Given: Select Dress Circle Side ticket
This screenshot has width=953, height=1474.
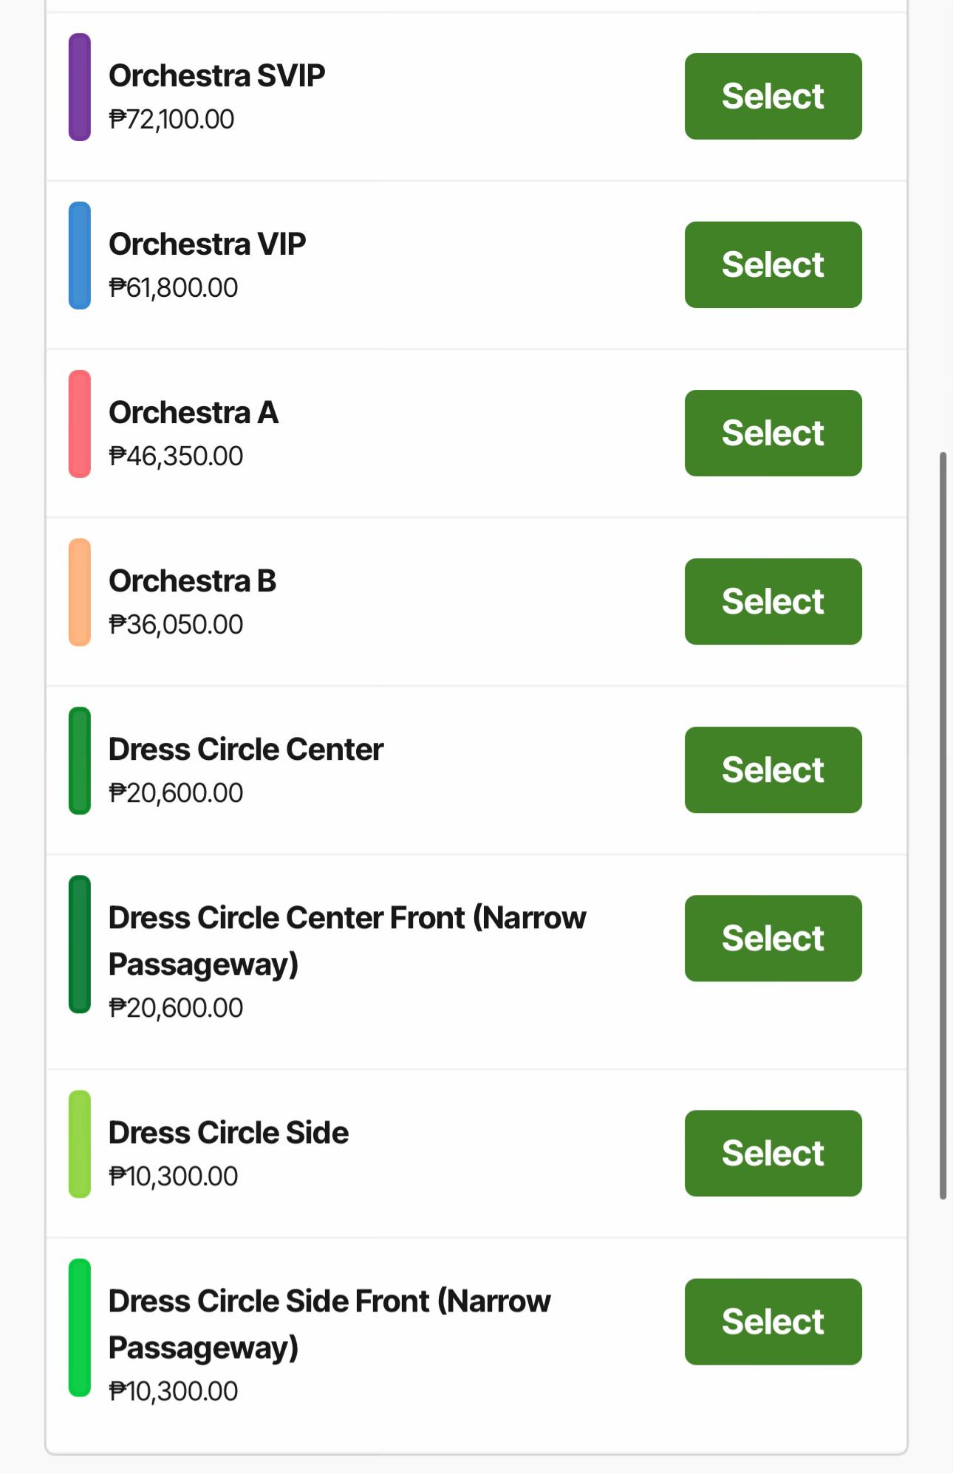Looking at the screenshot, I should [x=773, y=1153].
